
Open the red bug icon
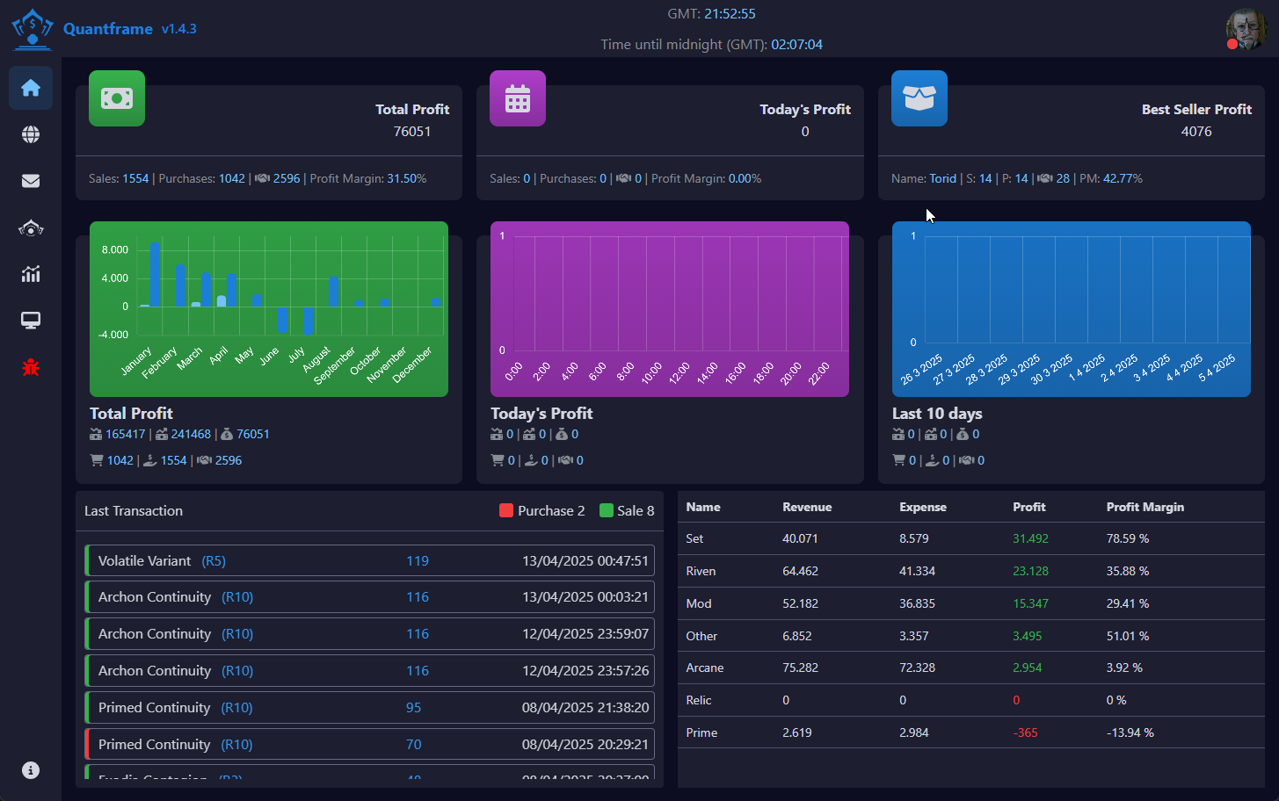pyautogui.click(x=31, y=367)
